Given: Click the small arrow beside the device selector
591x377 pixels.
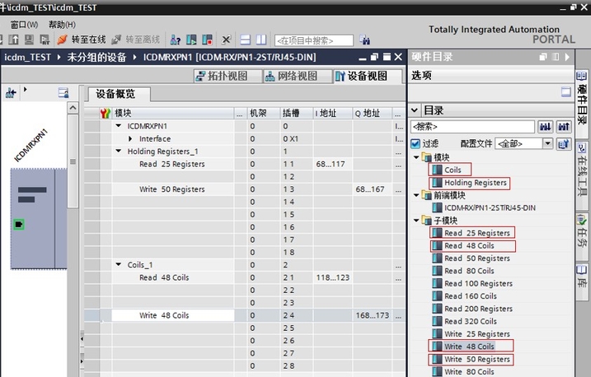Looking at the screenshot, I should 26,90.
